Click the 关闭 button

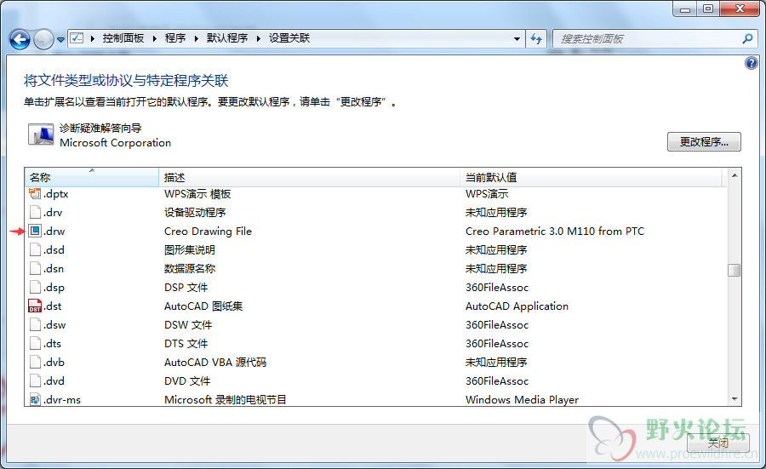(718, 443)
